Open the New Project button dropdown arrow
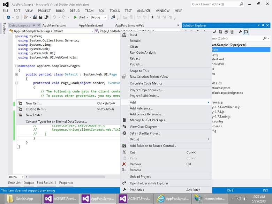 pos(30,17)
